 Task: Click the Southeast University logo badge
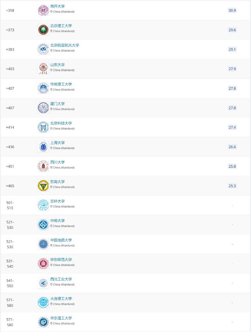tap(43, 184)
